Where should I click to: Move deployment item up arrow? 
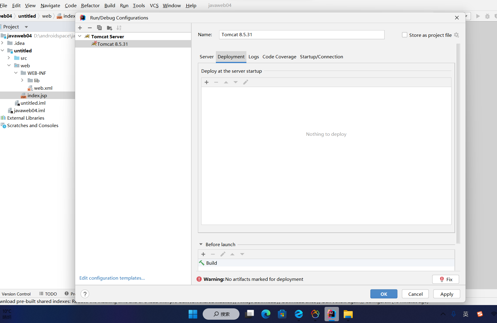(226, 82)
